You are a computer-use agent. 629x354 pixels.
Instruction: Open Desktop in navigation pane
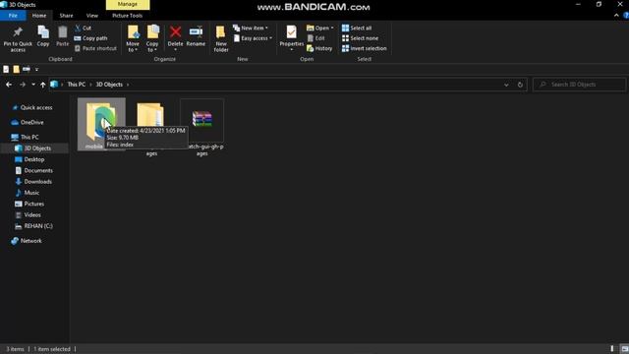point(34,159)
